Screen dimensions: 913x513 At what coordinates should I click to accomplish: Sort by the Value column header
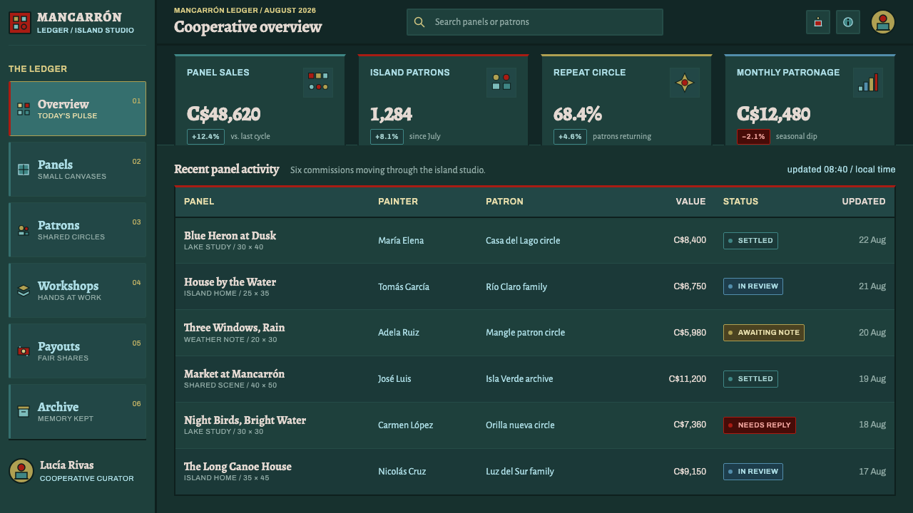coord(690,202)
